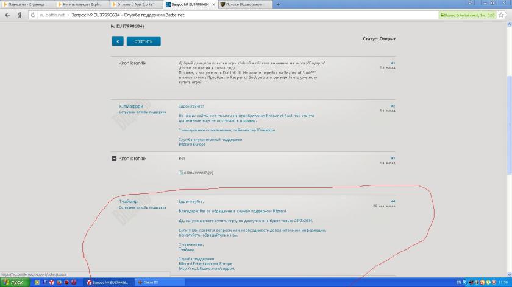Switch to the 'Планшеты - Страница' tab
Screen dimensions: 512x287
pyautogui.click(x=27, y=5)
